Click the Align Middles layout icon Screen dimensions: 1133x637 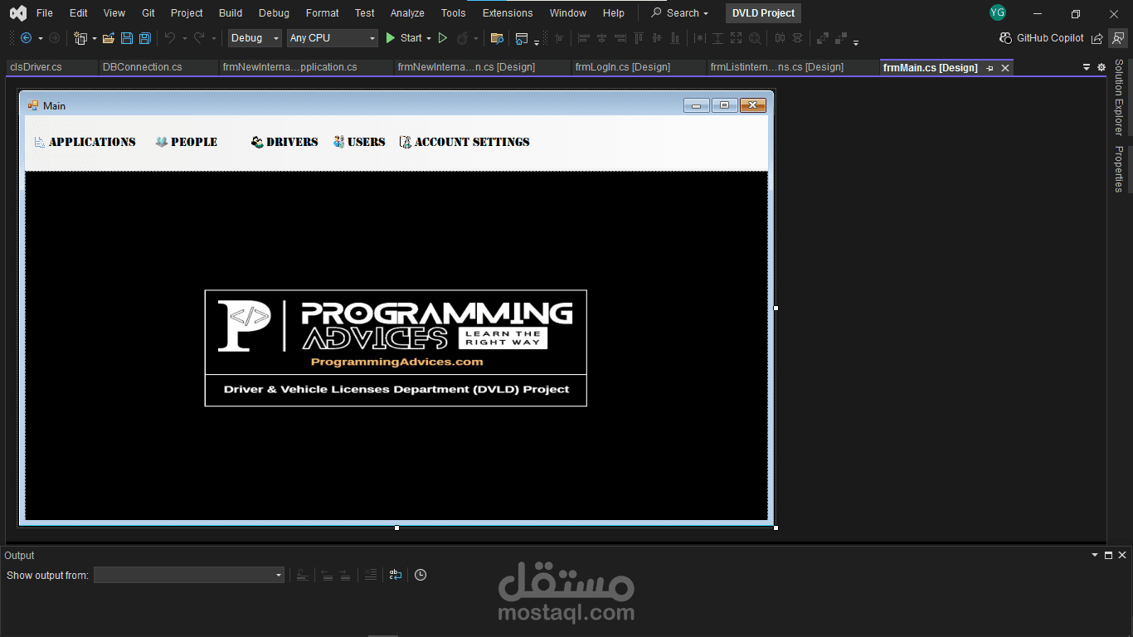[x=657, y=38]
